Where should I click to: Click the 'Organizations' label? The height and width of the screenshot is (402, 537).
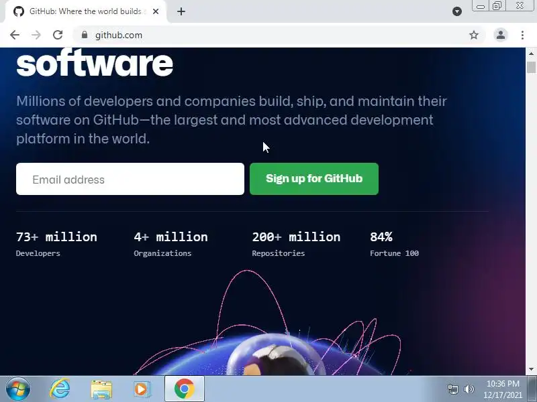(162, 253)
